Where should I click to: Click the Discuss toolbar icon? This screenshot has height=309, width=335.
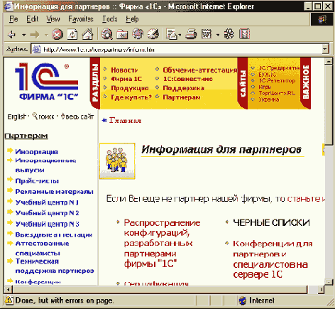[x=229, y=34]
